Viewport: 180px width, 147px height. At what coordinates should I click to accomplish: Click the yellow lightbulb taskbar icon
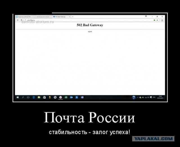(50, 97)
